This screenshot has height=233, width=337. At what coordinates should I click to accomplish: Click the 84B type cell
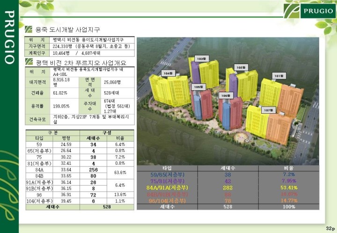(x=39, y=176)
